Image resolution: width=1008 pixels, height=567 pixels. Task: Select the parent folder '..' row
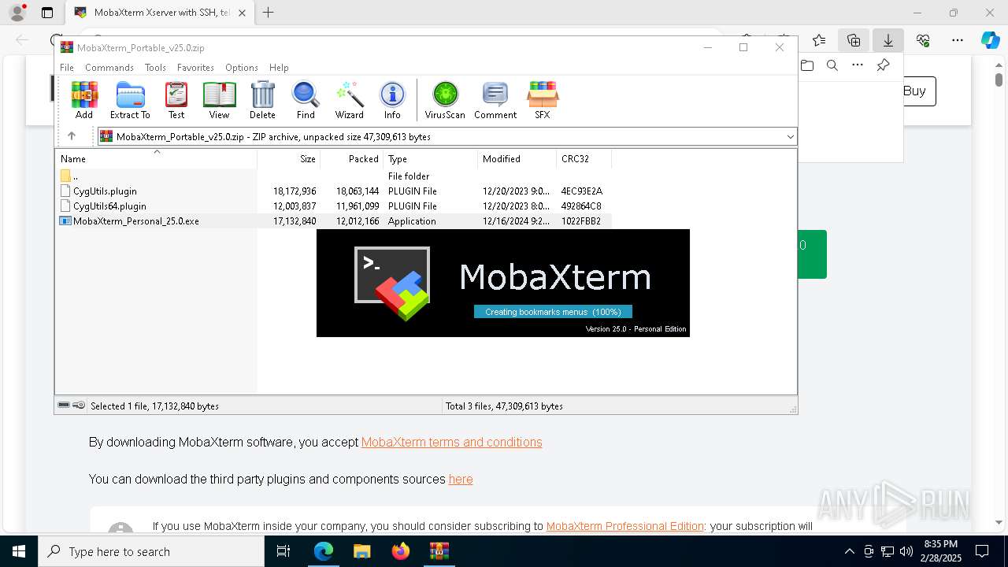click(333, 176)
